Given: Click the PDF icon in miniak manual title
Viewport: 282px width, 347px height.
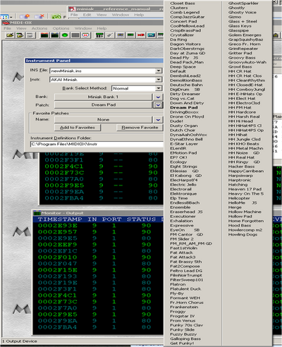Looking at the screenshot, I should pos(73,9).
